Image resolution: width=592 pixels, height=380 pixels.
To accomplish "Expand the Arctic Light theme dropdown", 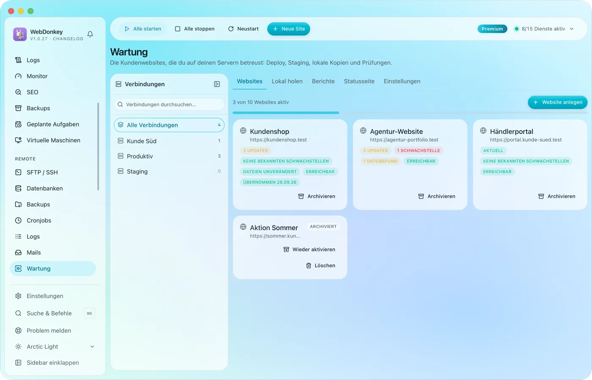I will [92, 347].
